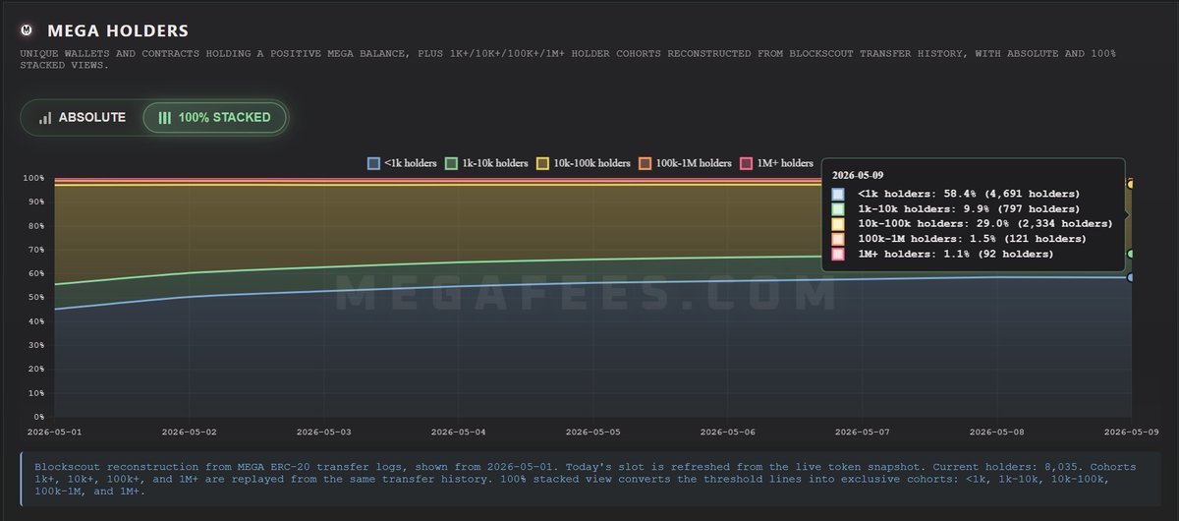This screenshot has height=521, width=1179.
Task: Click tooltip row '100k-1M holders: 1.5%'
Action: tap(958, 239)
